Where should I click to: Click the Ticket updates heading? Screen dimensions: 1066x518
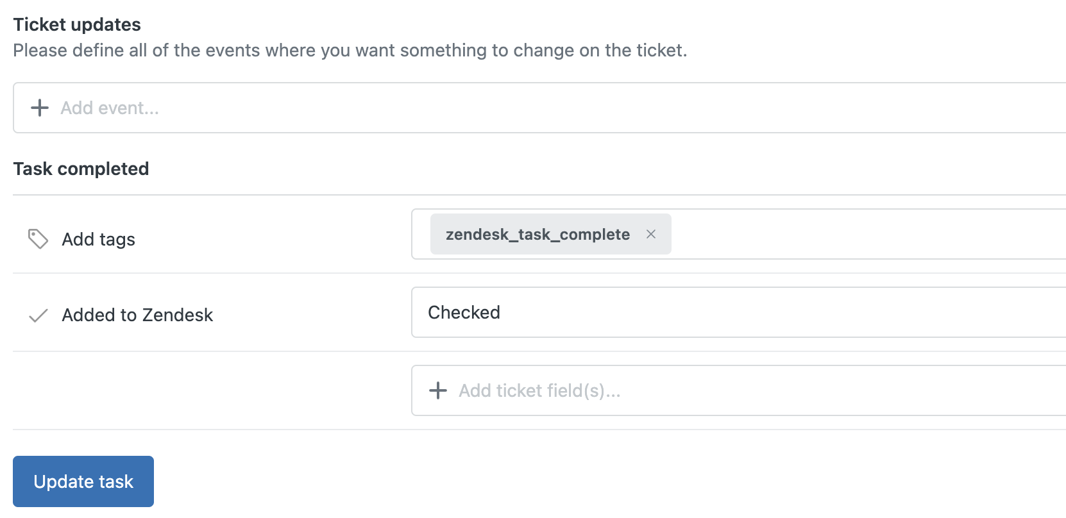click(x=77, y=24)
